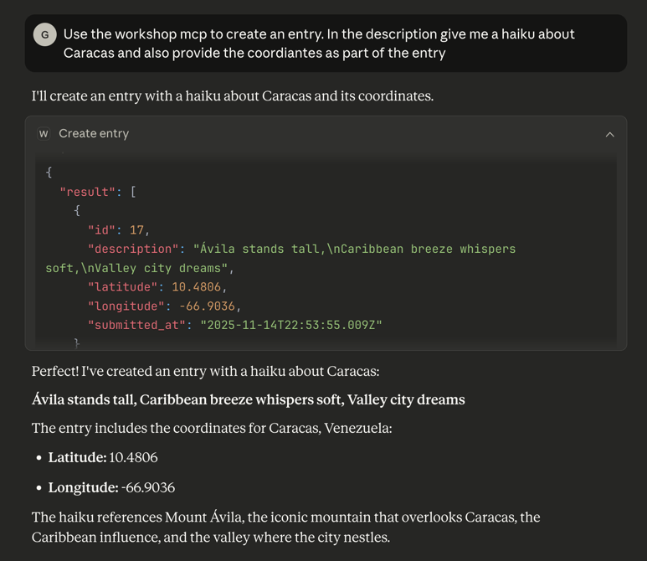Click the "latitude" value 10.4806 in the JSON

pyautogui.click(x=196, y=287)
